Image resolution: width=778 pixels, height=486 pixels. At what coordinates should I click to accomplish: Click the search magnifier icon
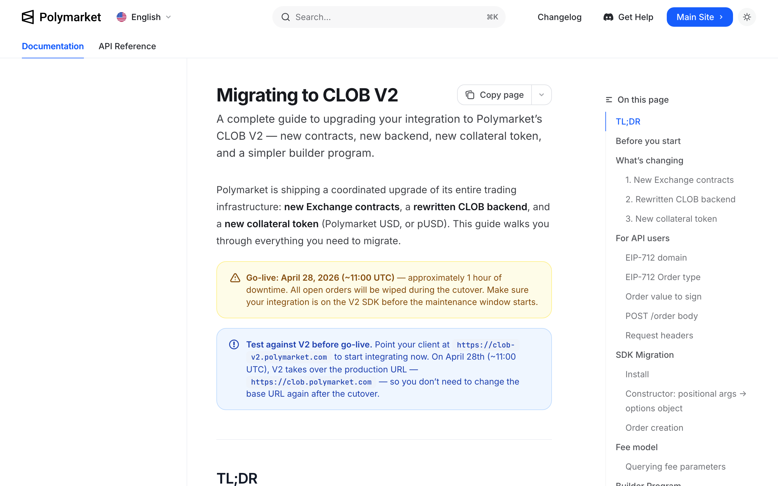coord(285,17)
